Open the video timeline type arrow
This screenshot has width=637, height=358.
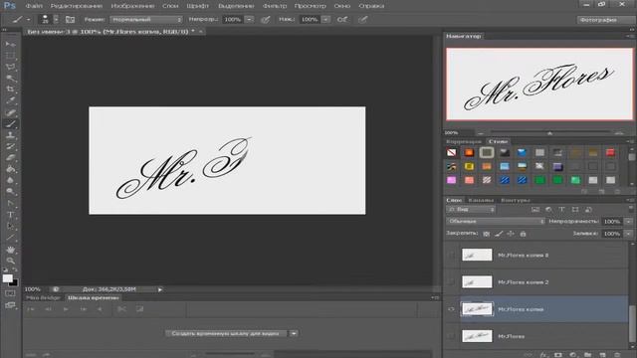click(x=294, y=333)
